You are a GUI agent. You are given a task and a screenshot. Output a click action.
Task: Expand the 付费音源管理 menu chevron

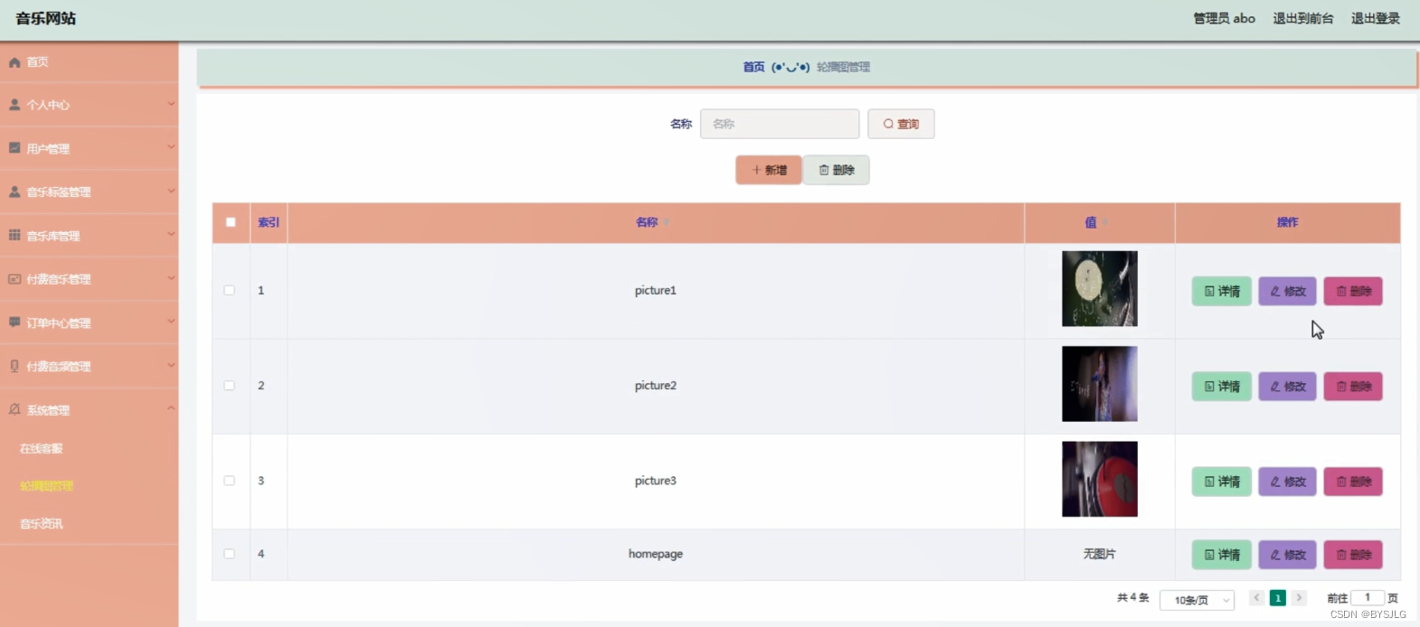(171, 365)
